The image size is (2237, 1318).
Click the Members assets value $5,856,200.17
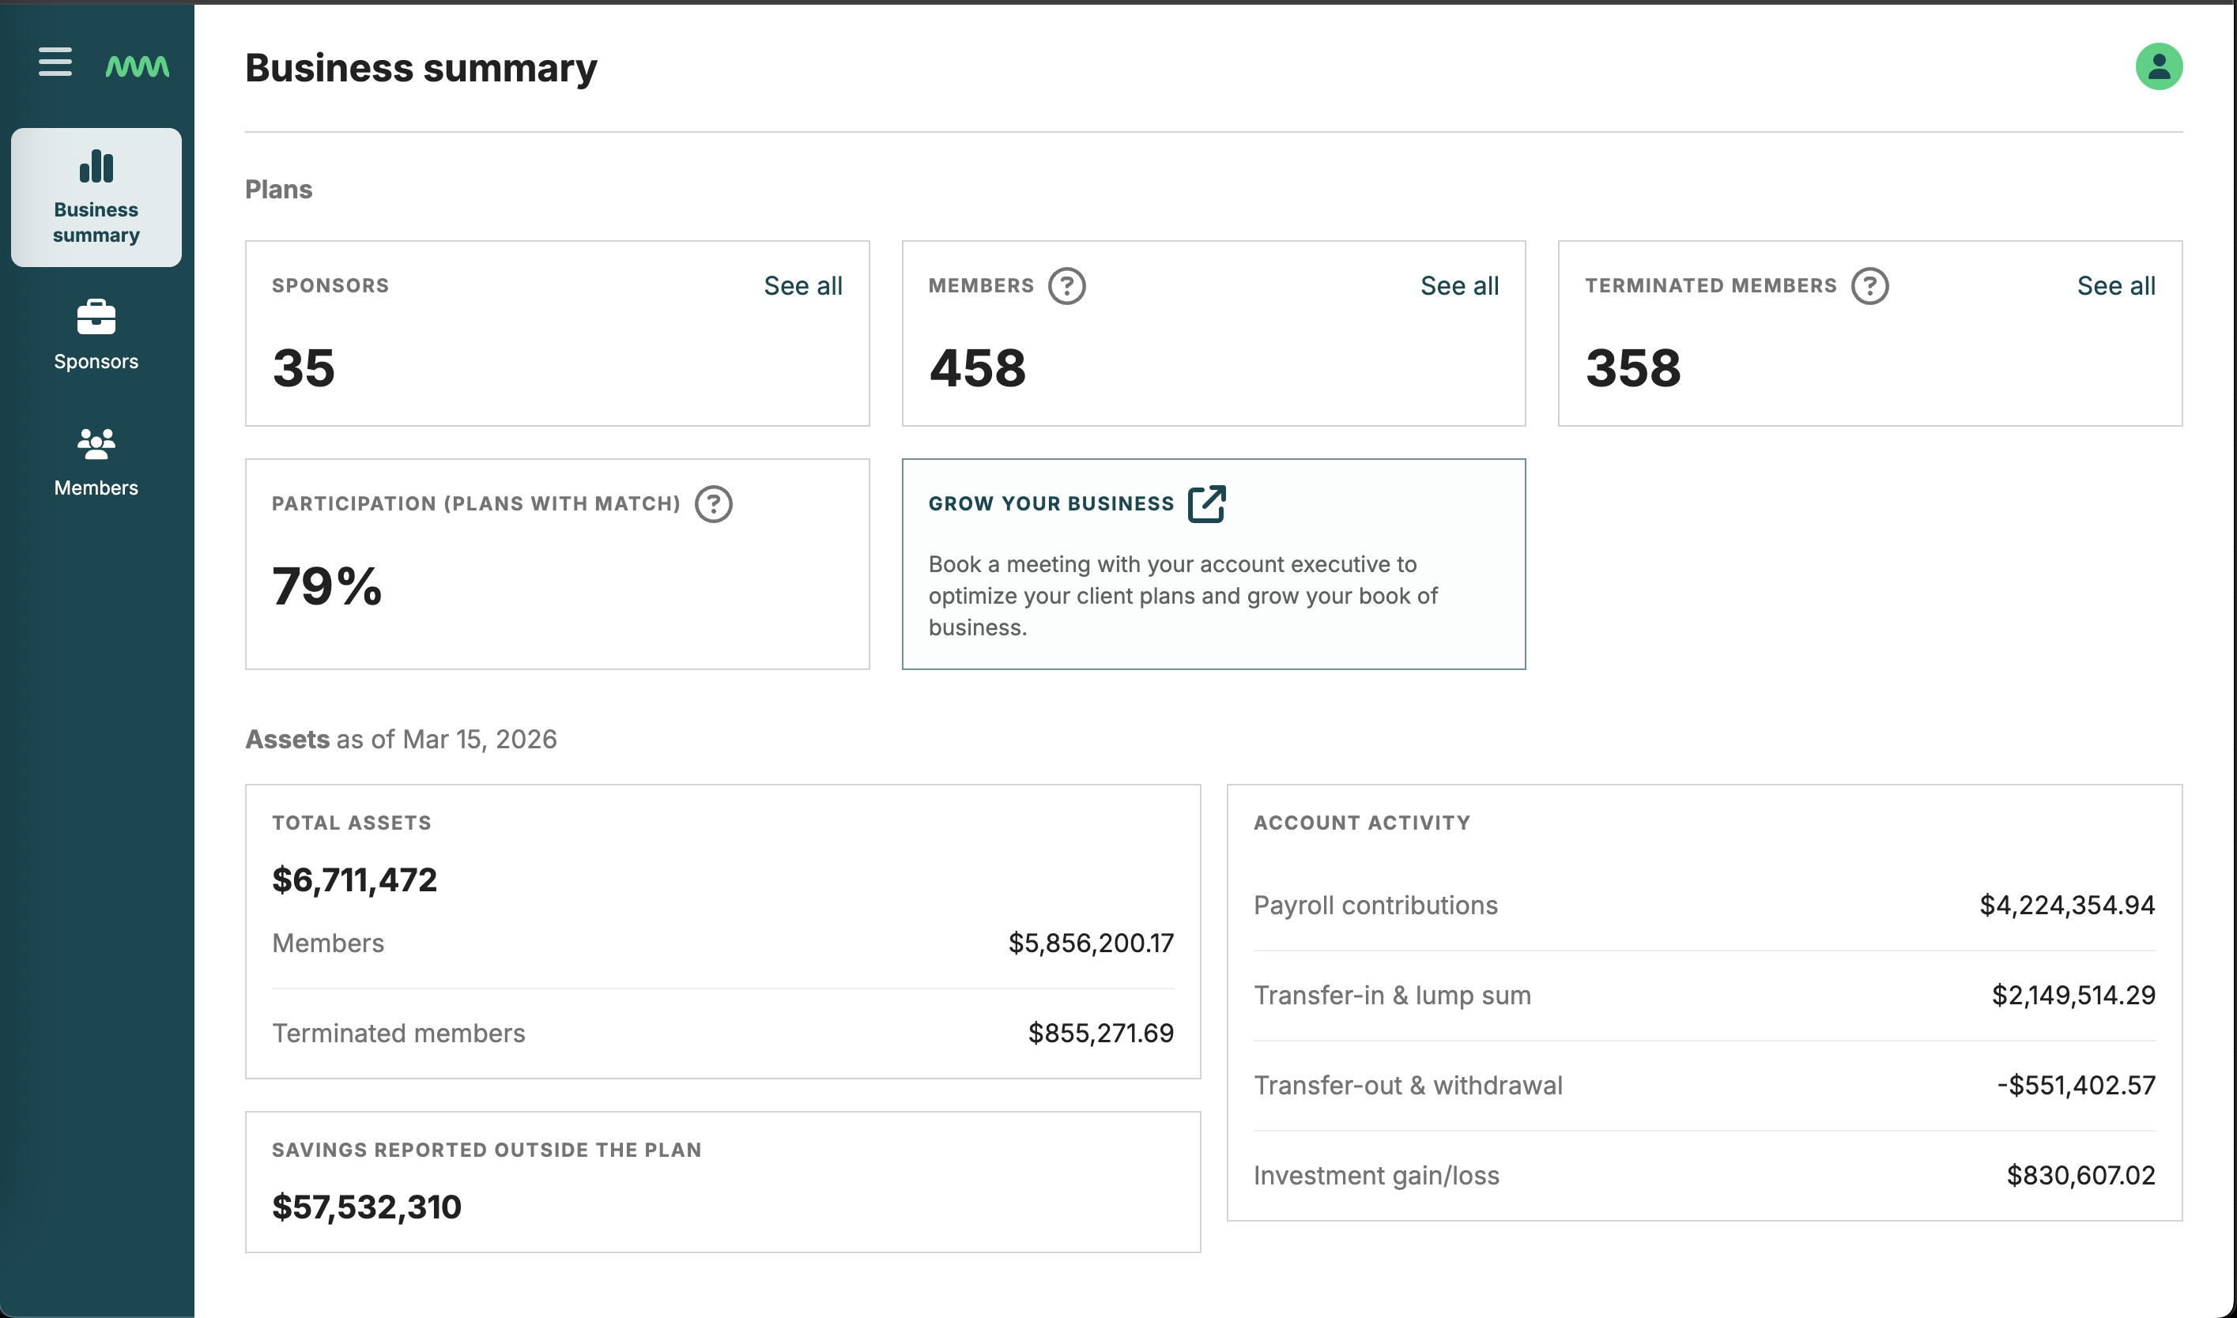click(x=1091, y=943)
